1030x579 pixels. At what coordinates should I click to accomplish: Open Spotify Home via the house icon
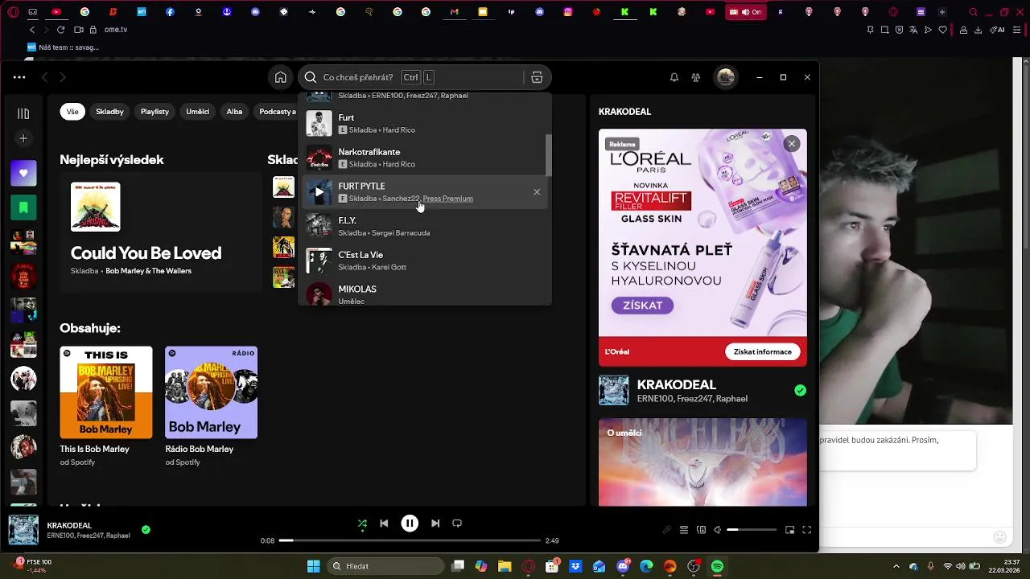tap(280, 77)
